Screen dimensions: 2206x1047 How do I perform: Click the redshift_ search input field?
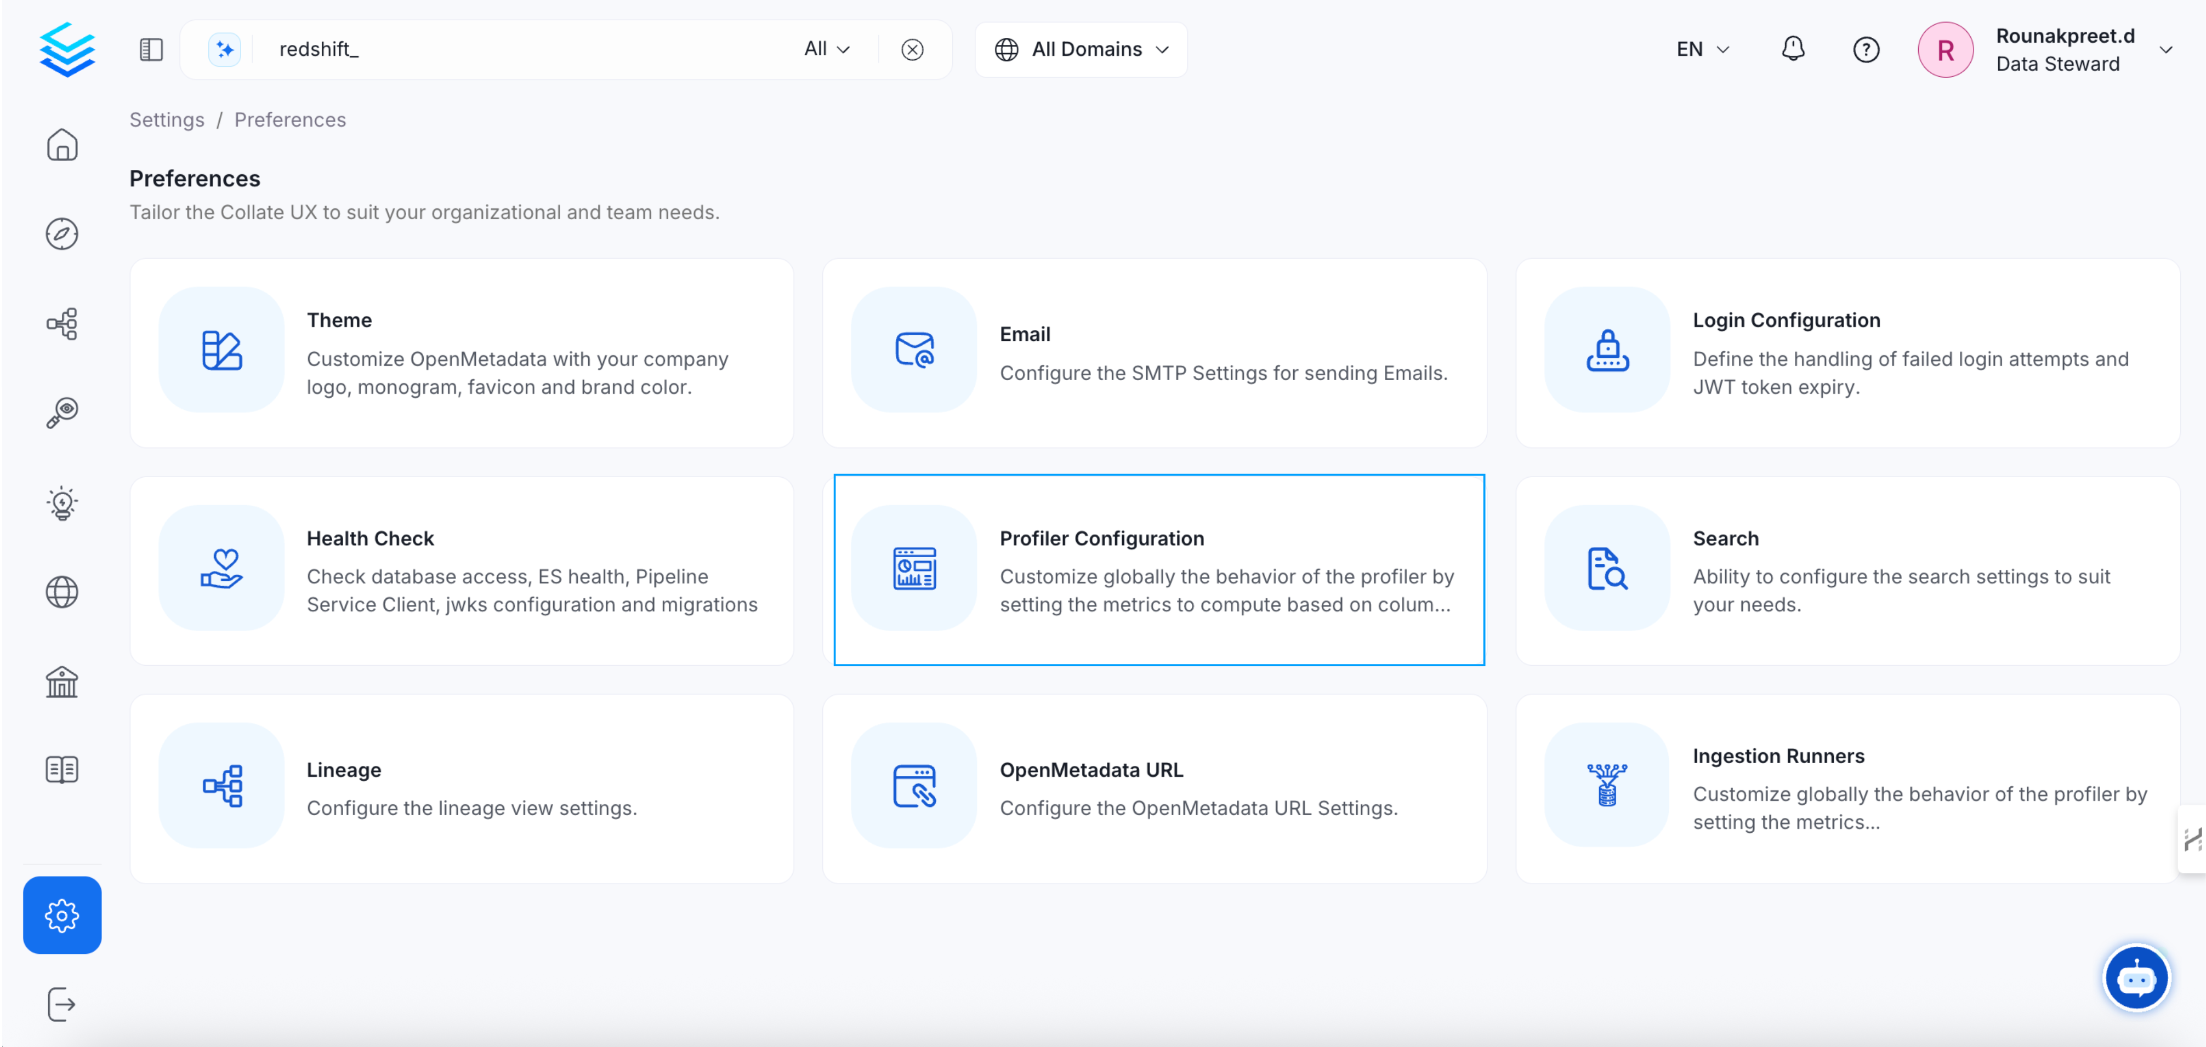click(514, 50)
